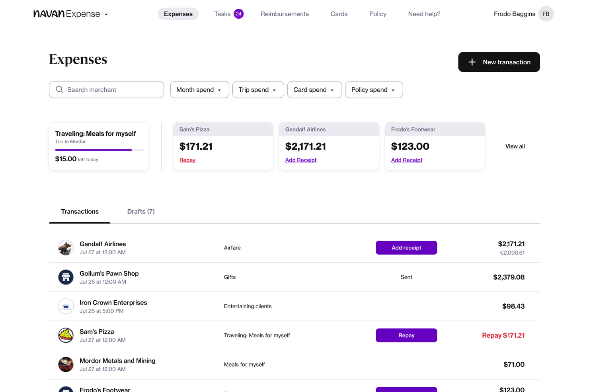Image resolution: width=589 pixels, height=392 pixels.
Task: Open the Card spend filter dropdown
Action: pos(314,90)
